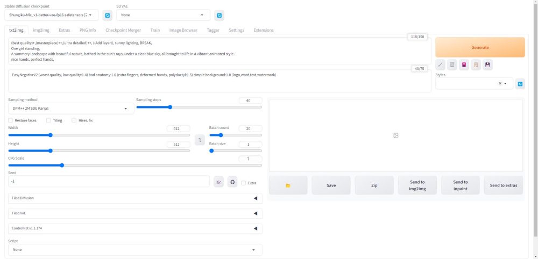Image resolution: width=538 pixels, height=259 pixels.
Task: Open the output folder via folder icon
Action: (288, 185)
